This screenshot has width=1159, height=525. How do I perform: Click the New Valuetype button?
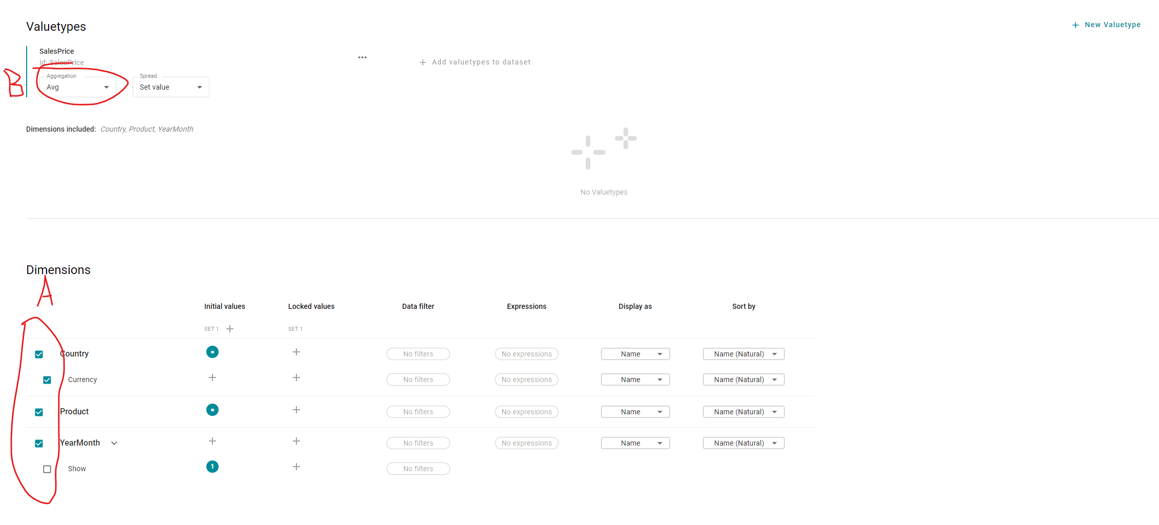click(x=1106, y=25)
